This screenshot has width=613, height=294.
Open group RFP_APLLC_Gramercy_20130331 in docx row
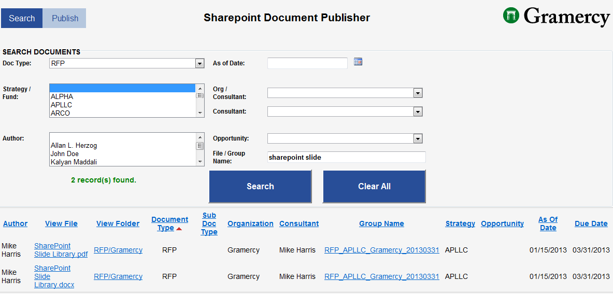click(382, 276)
